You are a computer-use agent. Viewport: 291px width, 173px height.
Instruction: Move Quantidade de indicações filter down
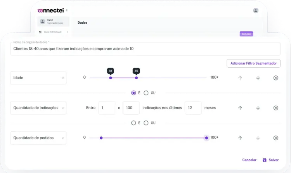[258, 108]
